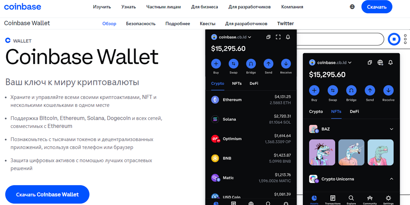Viewport: 410px width, 205px height.
Task: Open Community in right wallet nav
Action: click(370, 200)
